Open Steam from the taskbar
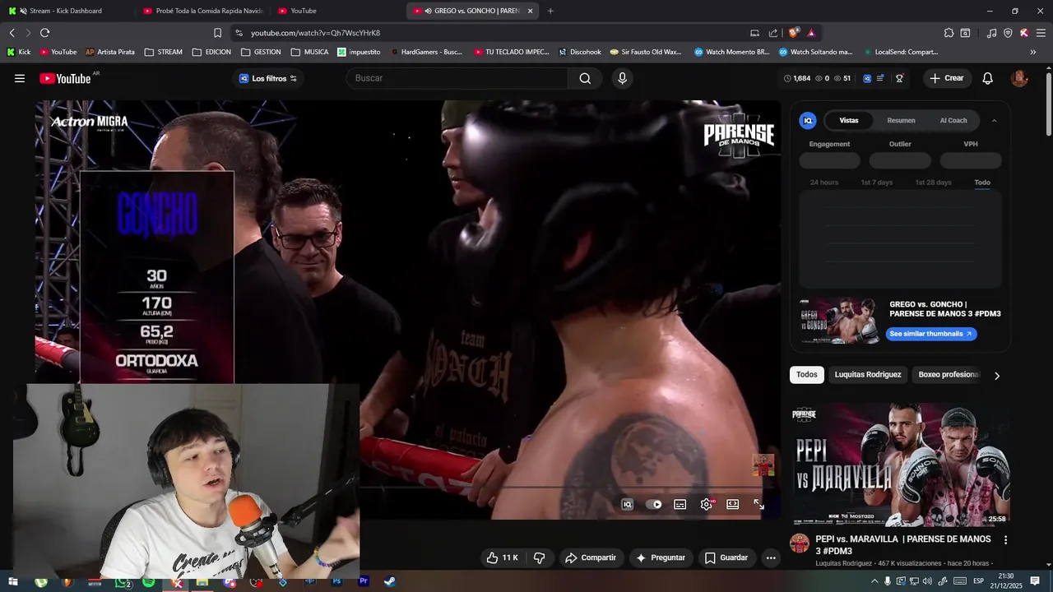Screen dimensions: 1053x592 click(x=390, y=582)
